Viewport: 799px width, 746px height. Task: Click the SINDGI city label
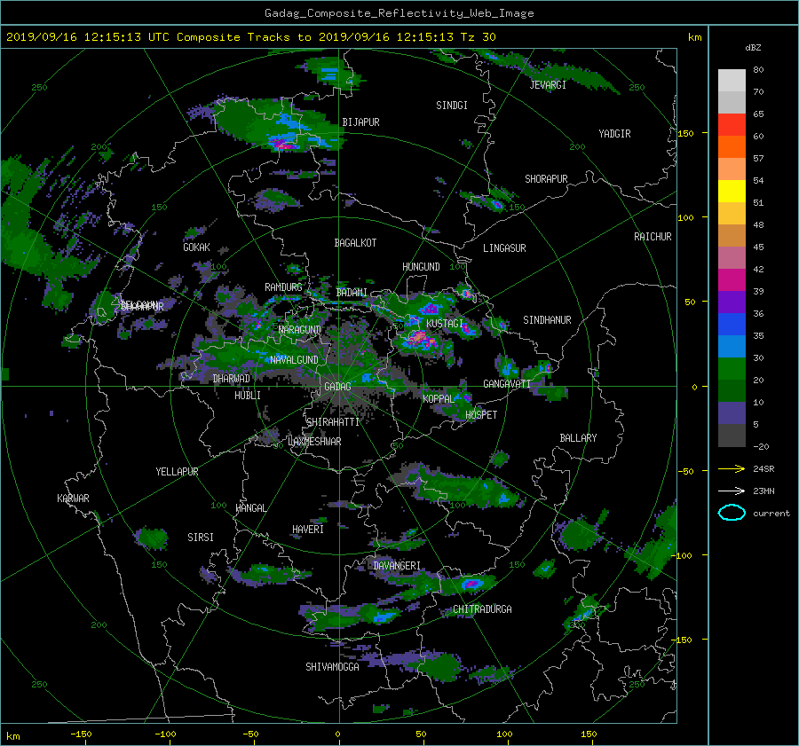click(452, 106)
